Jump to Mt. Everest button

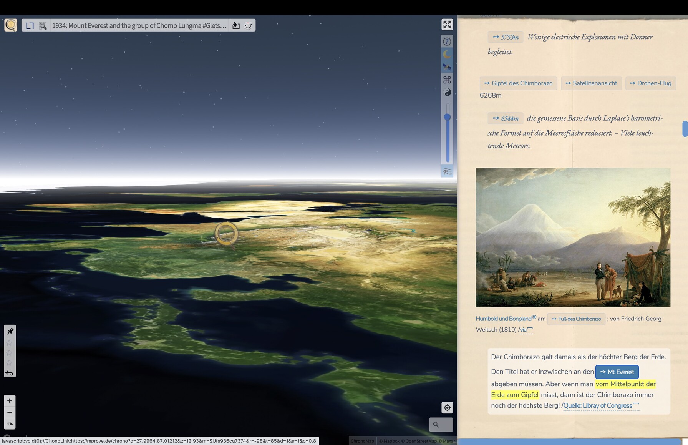tap(617, 372)
